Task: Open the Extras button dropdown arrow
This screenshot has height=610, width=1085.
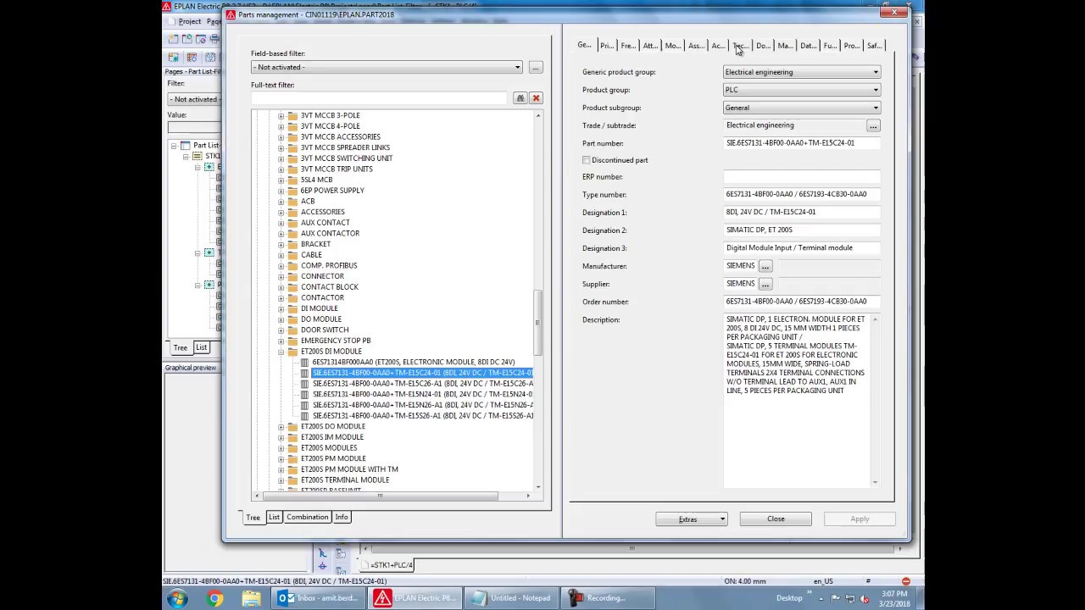Action: 722,519
